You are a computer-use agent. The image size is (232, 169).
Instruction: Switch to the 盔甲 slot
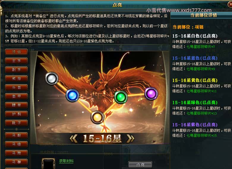[x=16, y=96]
